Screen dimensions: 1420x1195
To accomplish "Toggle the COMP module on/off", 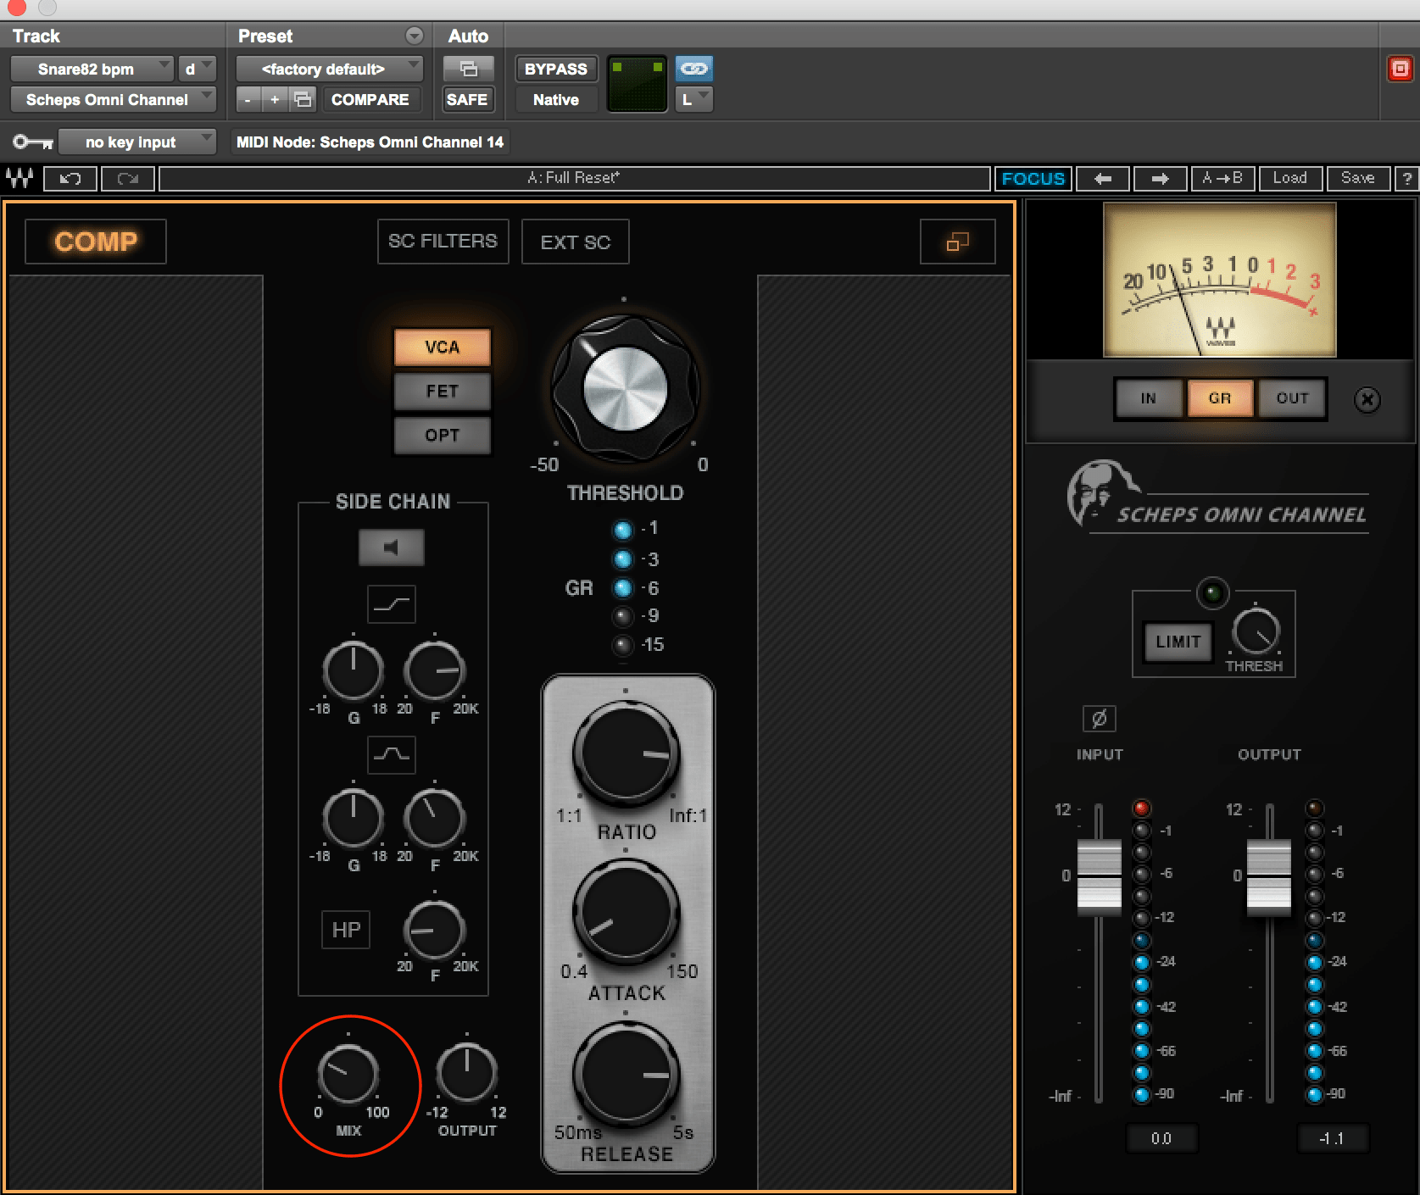I will [x=96, y=242].
